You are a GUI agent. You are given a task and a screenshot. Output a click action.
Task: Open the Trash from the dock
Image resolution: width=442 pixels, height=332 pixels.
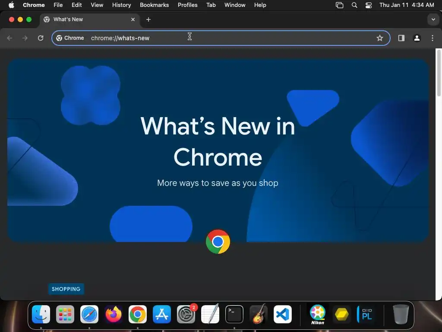[x=401, y=314]
